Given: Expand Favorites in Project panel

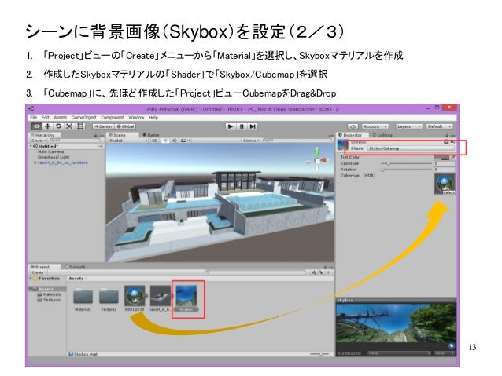Looking at the screenshot, I should tap(31, 279).
